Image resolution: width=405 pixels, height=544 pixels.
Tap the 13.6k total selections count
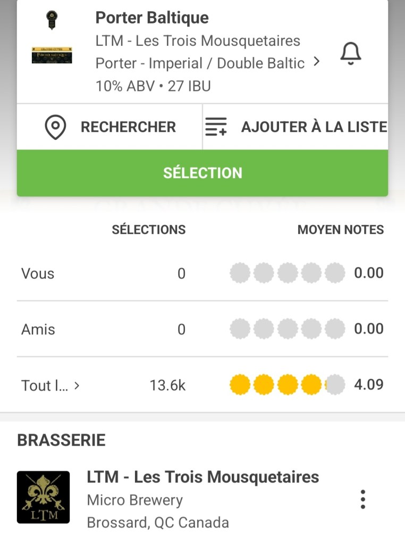click(167, 386)
